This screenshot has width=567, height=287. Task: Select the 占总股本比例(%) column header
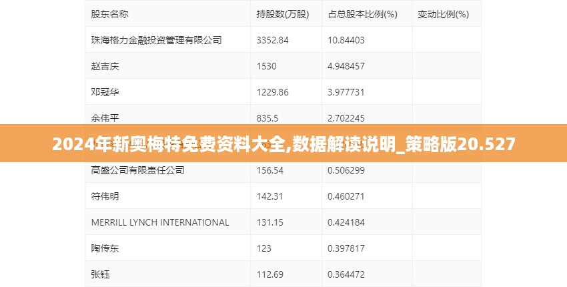coord(362,14)
